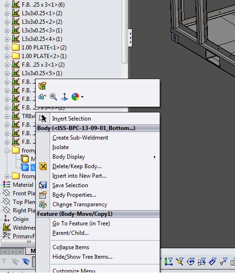
Task: Click the filter icon with blue ruler
Action: point(213,262)
